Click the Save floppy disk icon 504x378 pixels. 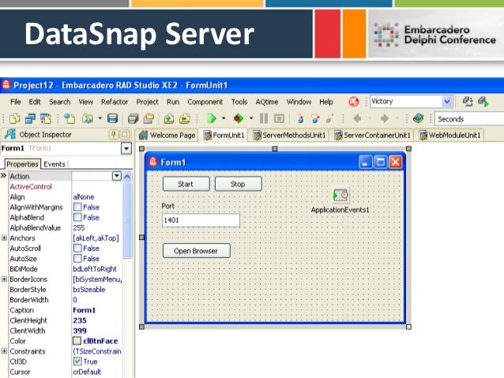pos(112,119)
